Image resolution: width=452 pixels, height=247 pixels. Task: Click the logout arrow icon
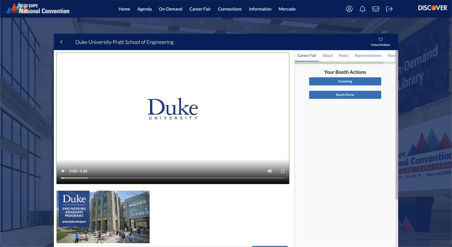[389, 8]
